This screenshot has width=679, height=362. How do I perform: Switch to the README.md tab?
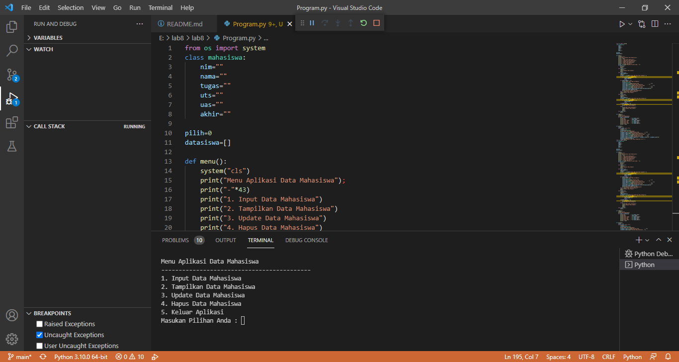[x=184, y=23]
